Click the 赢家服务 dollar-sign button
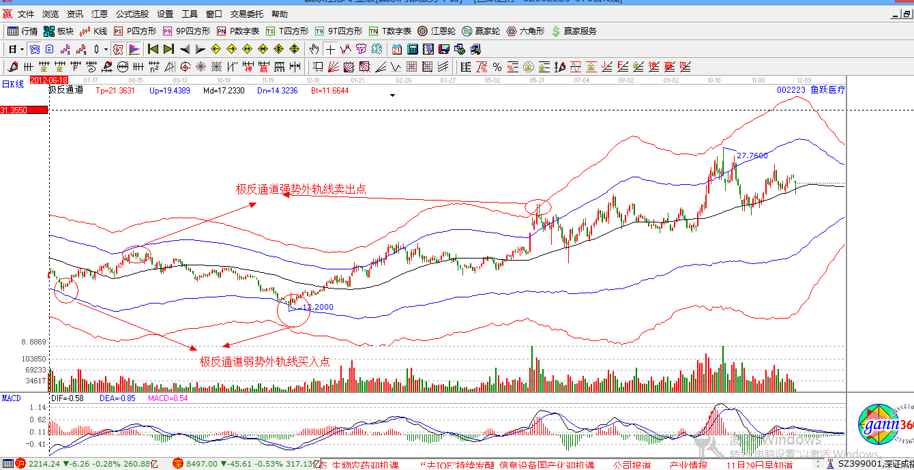 (574, 31)
